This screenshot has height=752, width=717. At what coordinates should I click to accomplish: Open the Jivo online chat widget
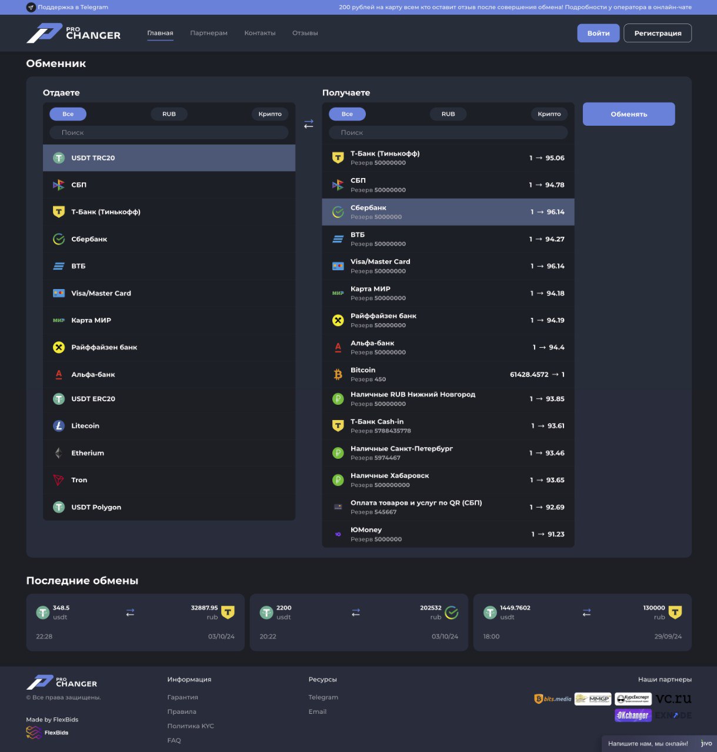pyautogui.click(x=658, y=744)
